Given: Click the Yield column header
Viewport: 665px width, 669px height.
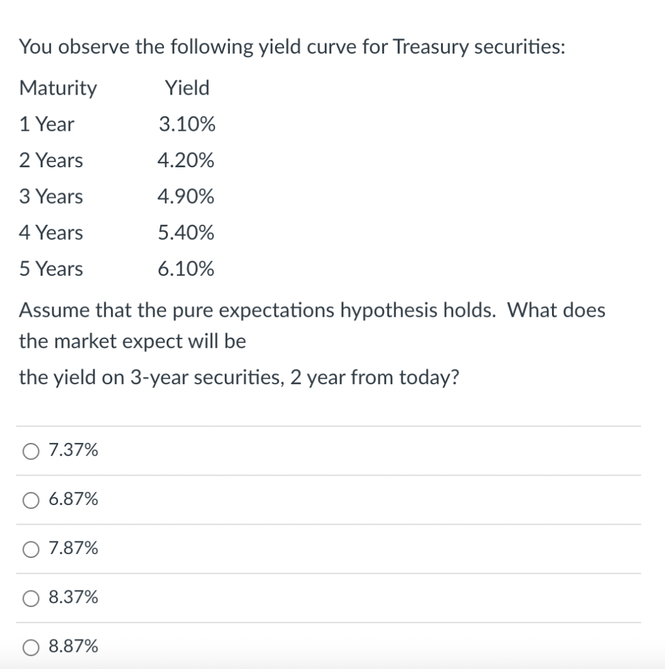Looking at the screenshot, I should (187, 88).
